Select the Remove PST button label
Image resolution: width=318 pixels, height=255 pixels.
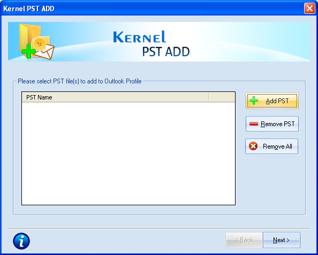coord(278,123)
